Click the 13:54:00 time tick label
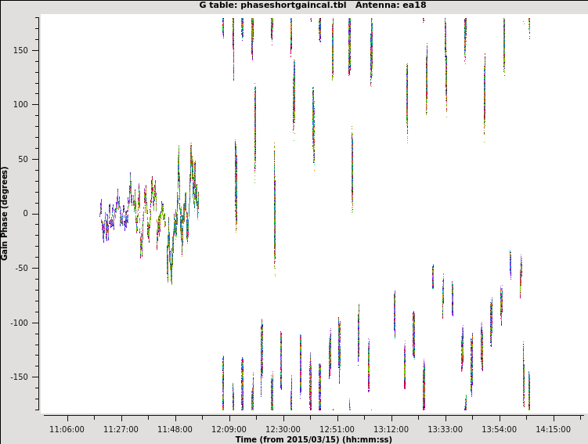 pos(499,429)
